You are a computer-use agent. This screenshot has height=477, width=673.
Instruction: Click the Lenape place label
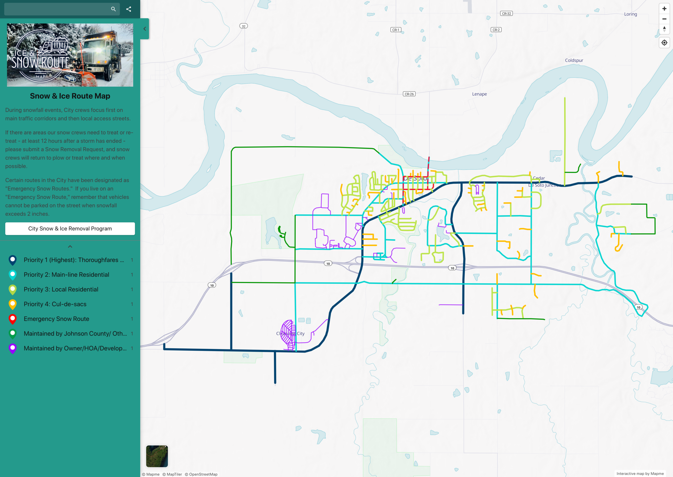point(479,94)
